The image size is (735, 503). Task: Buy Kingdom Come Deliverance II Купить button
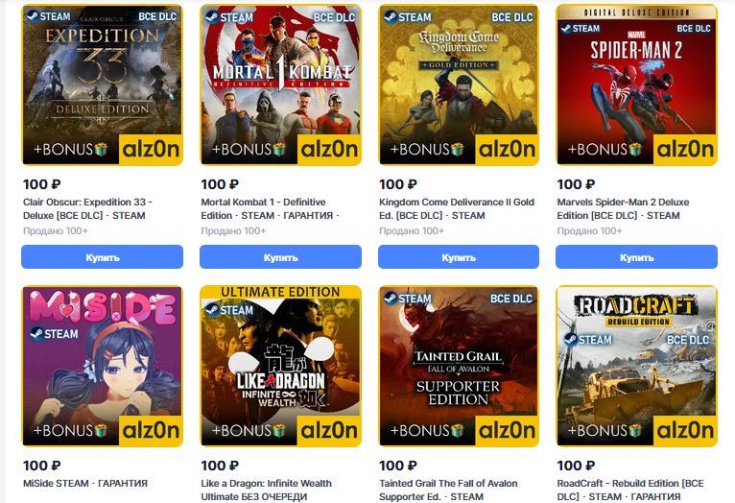[459, 257]
